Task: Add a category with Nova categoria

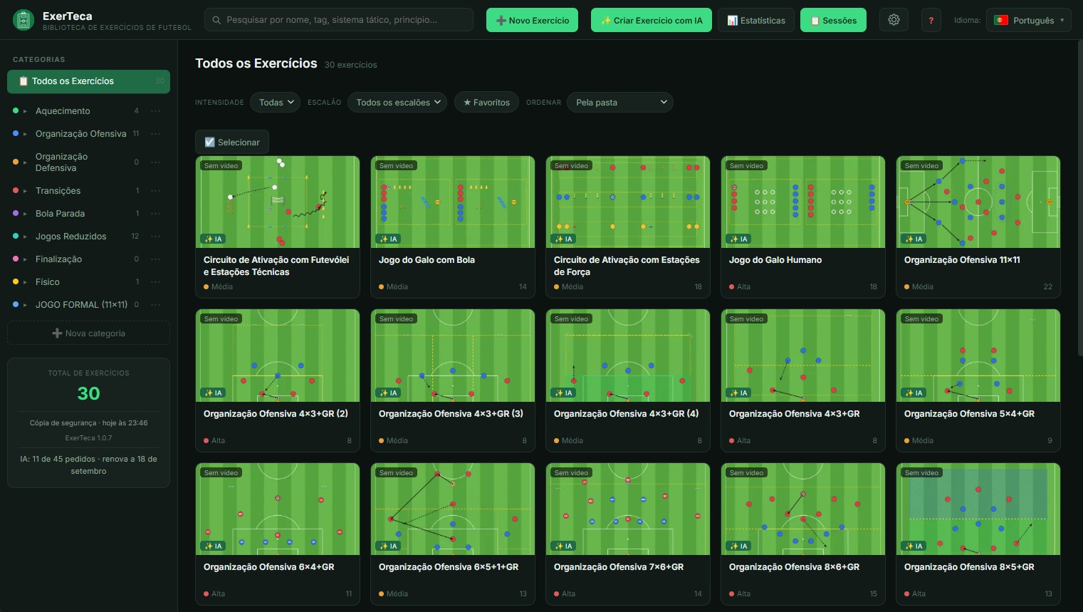Action: click(x=88, y=333)
